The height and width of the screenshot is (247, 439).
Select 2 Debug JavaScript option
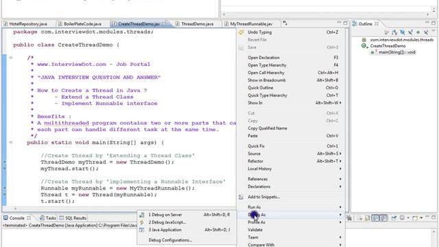point(187,222)
